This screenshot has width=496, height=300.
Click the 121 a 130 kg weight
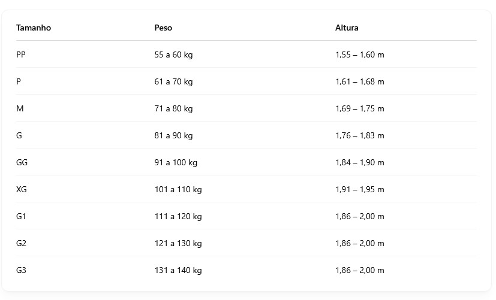point(178,243)
